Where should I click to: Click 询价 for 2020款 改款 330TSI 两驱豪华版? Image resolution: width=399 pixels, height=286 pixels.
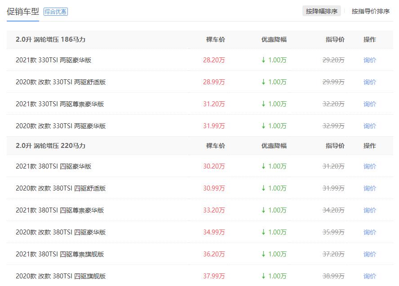tap(369, 126)
